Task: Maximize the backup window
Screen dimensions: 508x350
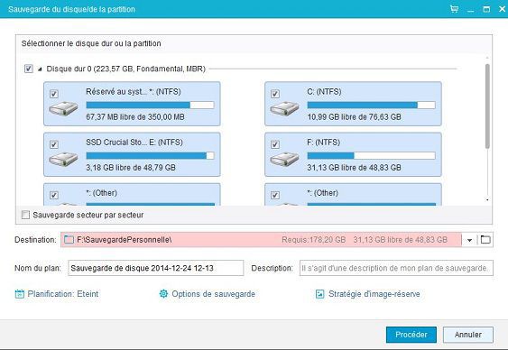Action: 486,9
